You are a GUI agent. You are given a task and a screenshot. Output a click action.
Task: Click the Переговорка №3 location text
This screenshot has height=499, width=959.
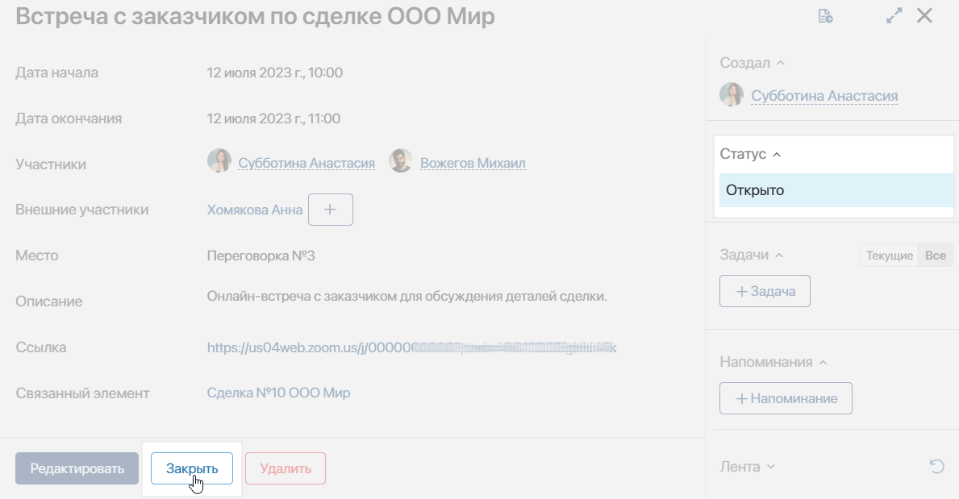(261, 256)
